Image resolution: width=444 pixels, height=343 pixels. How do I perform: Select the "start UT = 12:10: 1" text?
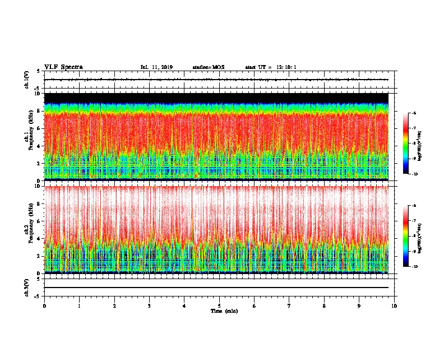[x=271, y=67]
